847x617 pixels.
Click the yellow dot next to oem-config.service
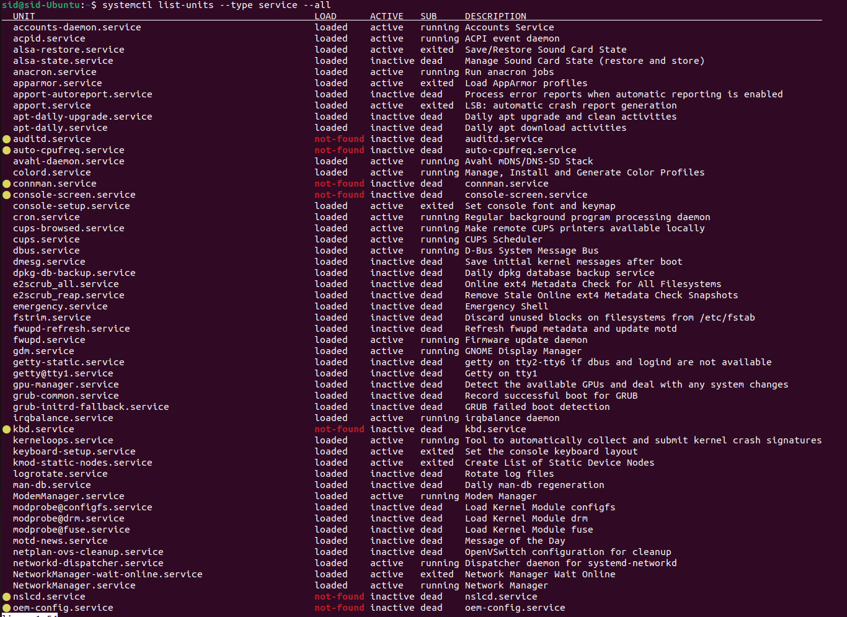click(x=7, y=608)
